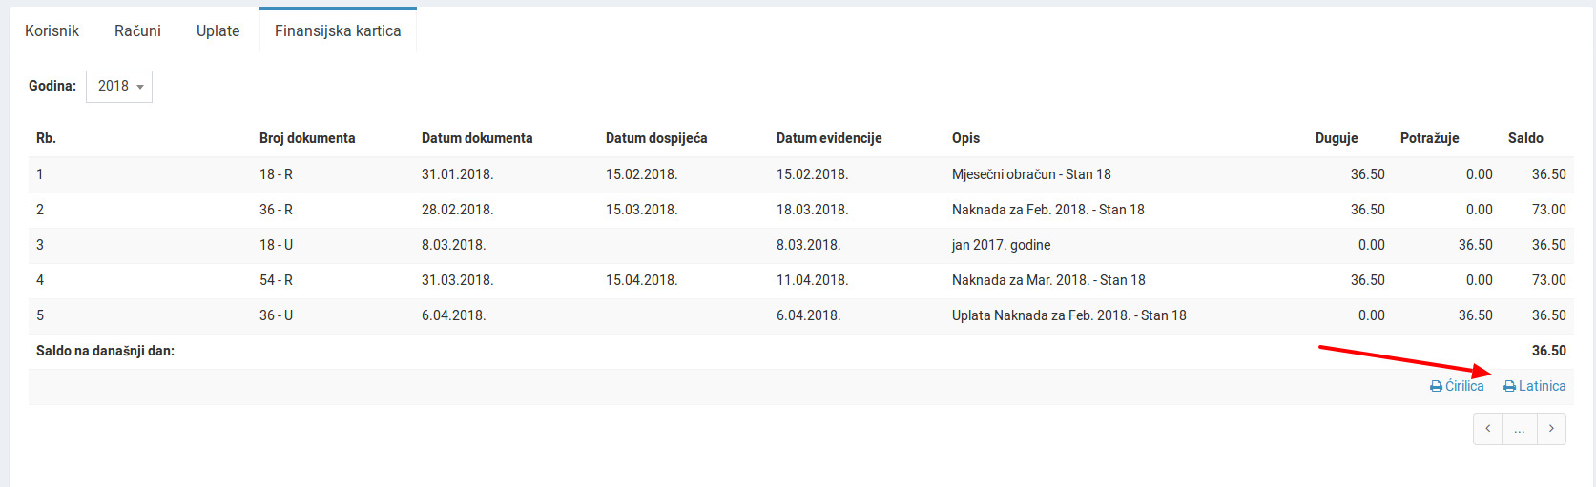Click the Broj dokumenta column header
Screen dimensions: 1596x487
[307, 138]
